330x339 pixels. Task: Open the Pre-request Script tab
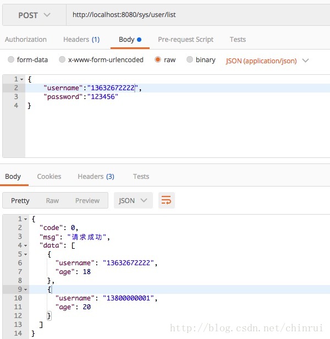[x=185, y=40]
